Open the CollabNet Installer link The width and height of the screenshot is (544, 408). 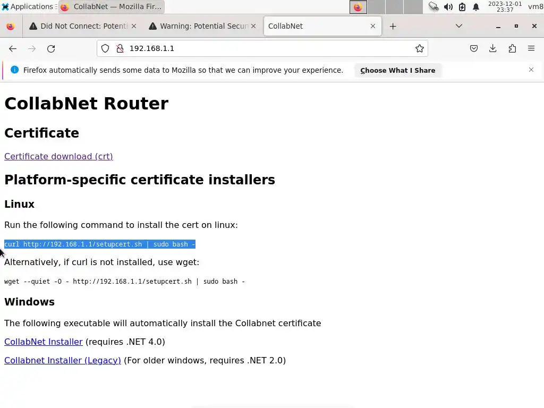(44, 342)
